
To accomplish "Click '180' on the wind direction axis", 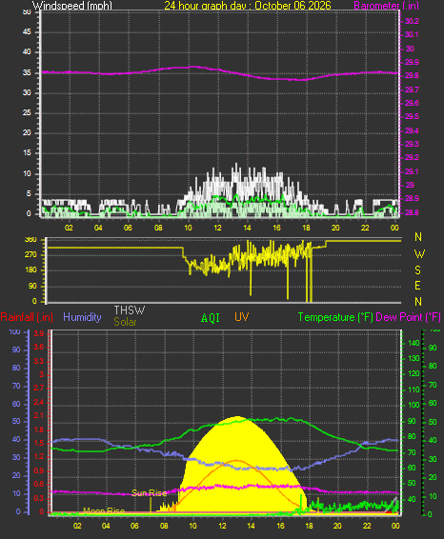I will pos(30,269).
